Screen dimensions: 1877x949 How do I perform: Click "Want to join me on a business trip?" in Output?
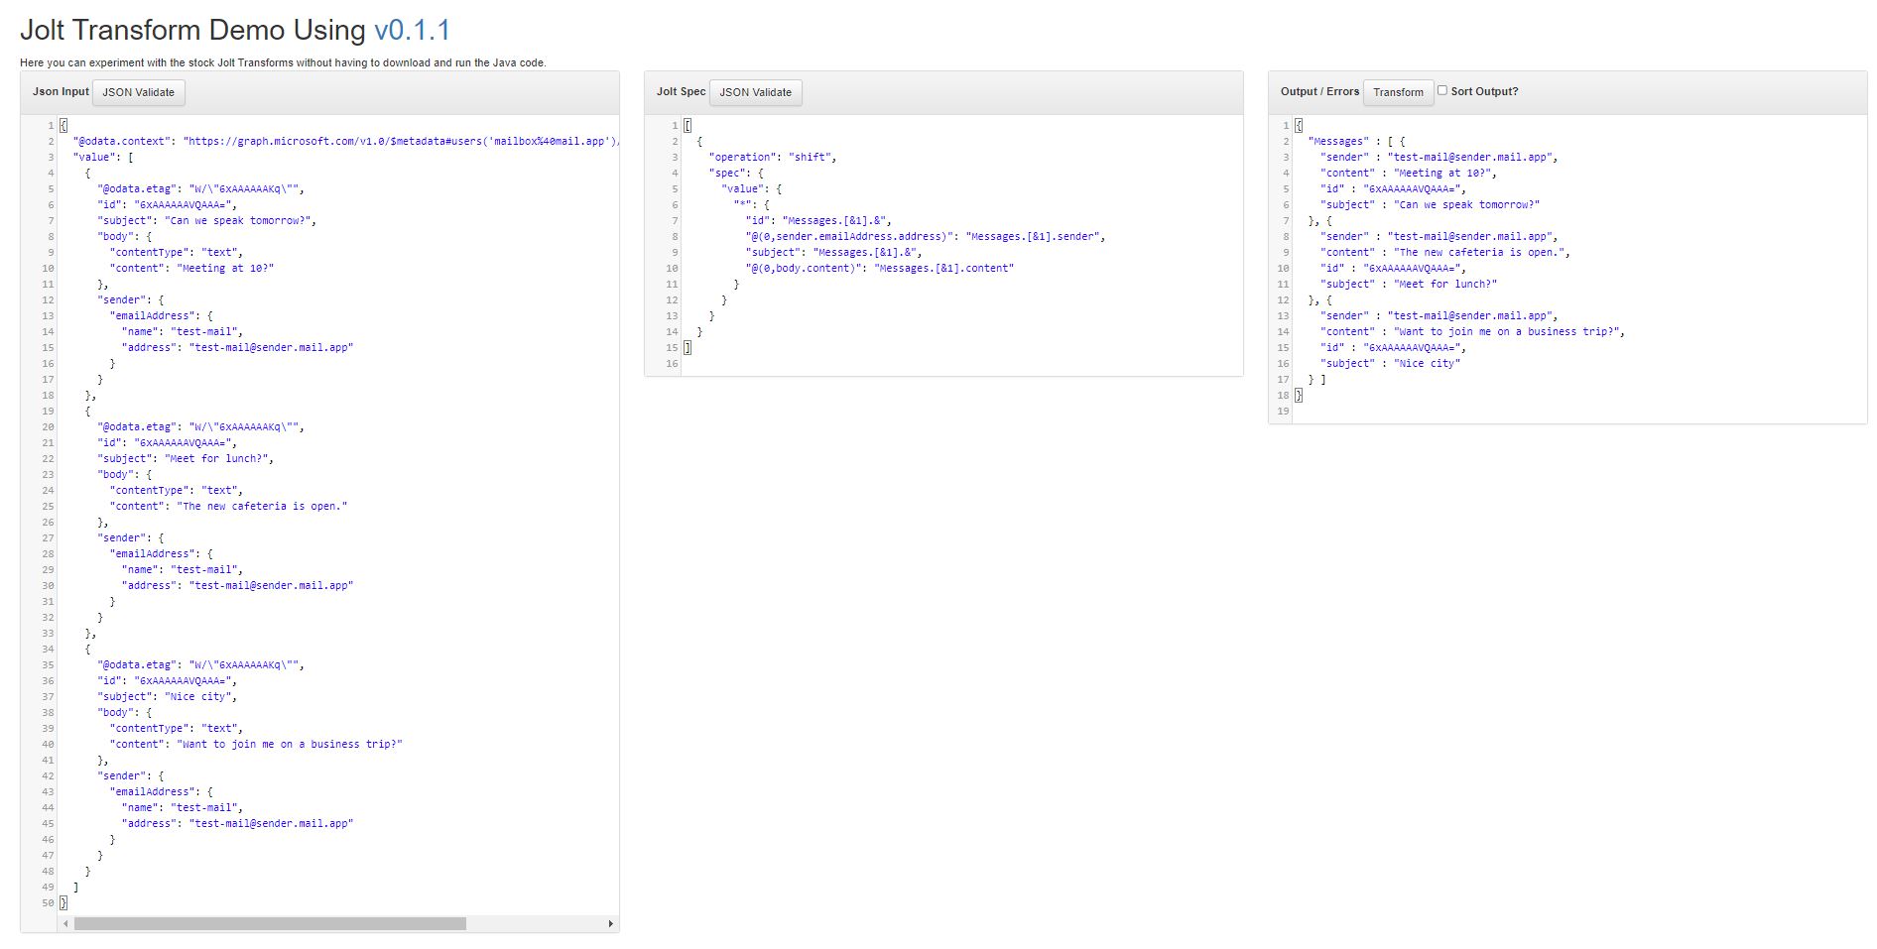pos(1506,331)
